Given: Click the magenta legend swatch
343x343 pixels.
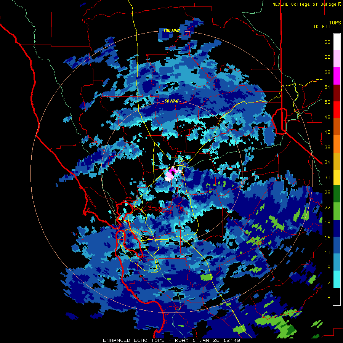Looking at the screenshot, I should coord(337,76).
